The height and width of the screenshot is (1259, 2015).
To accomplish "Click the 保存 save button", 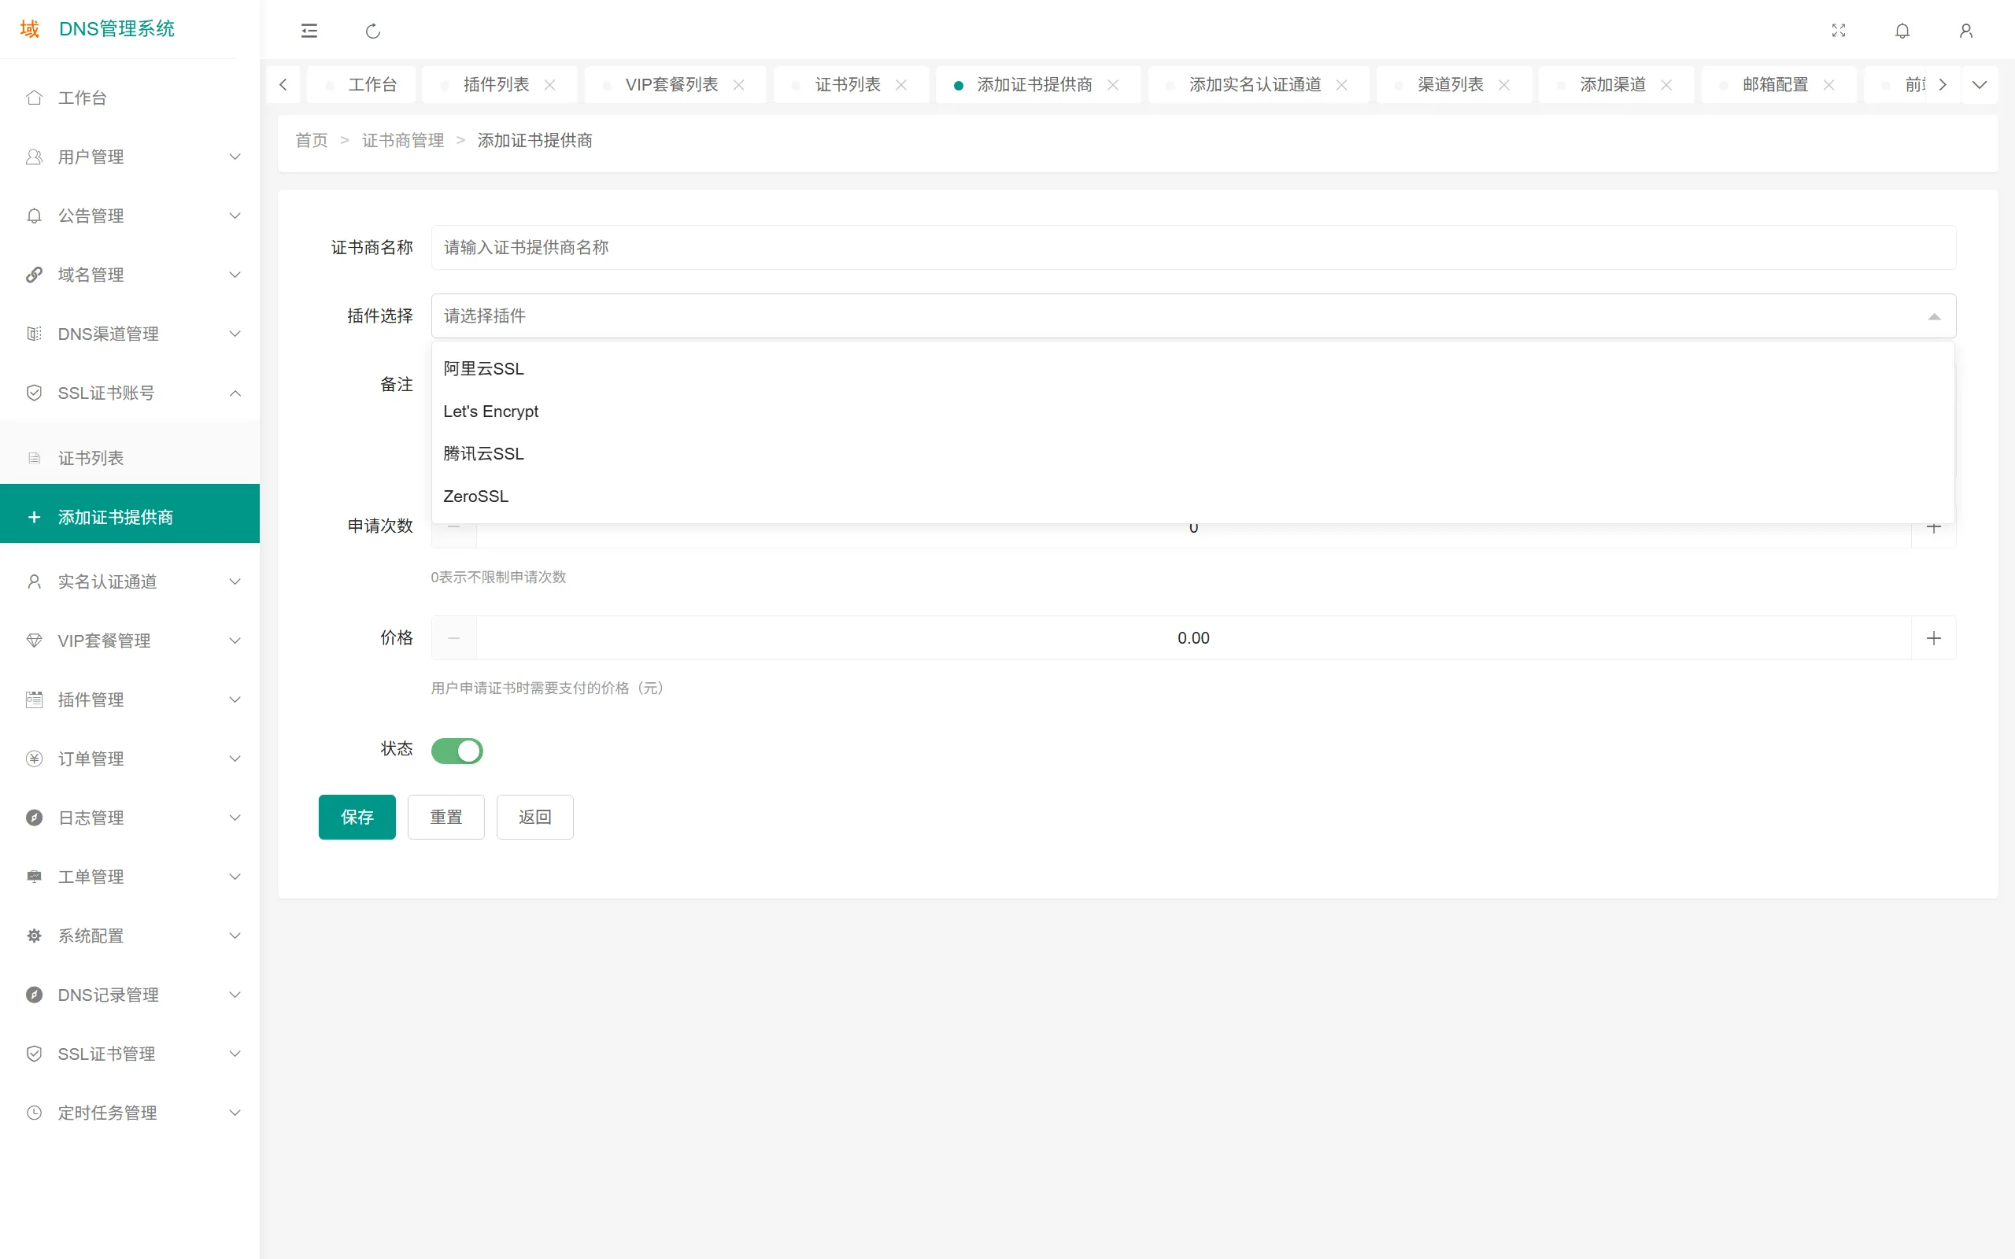I will (x=357, y=817).
